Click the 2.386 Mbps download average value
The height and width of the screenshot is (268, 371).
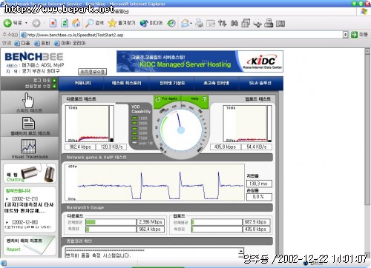tap(151, 222)
